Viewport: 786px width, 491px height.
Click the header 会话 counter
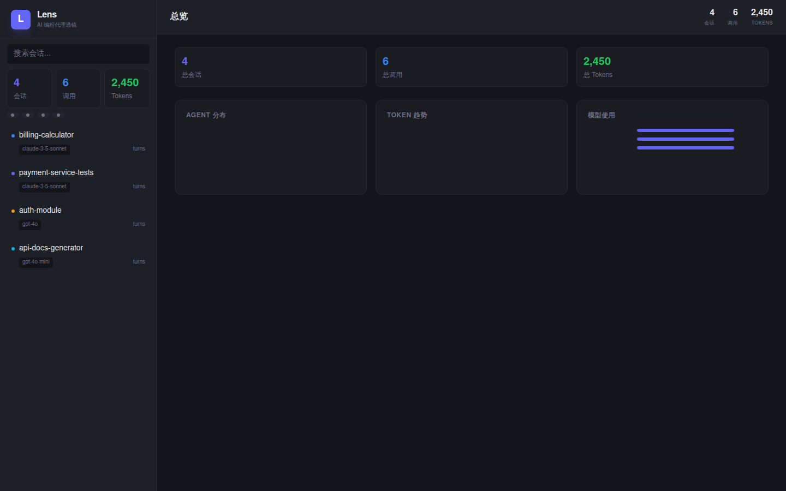coord(710,16)
